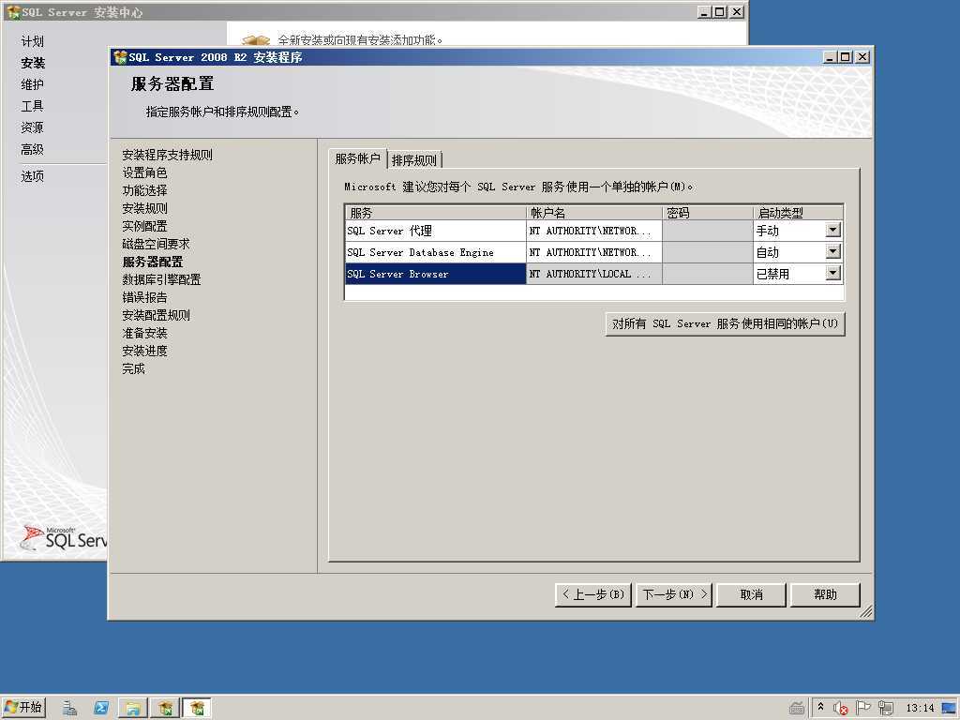Select 工具 in Installation Center sidebar

pos(33,106)
